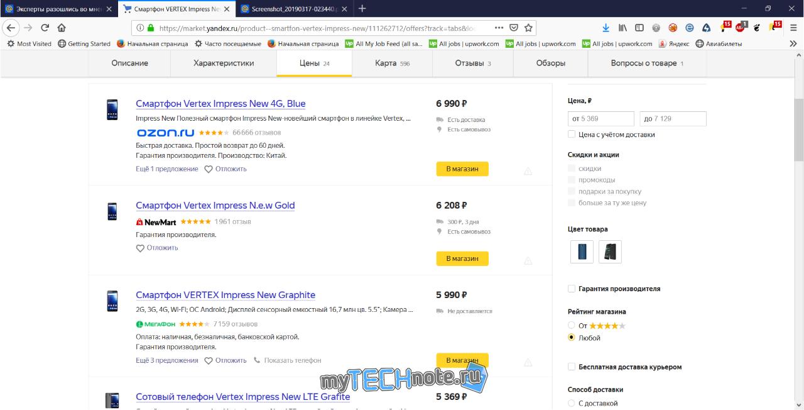Focus the minimum price field от 5 369

601,119
